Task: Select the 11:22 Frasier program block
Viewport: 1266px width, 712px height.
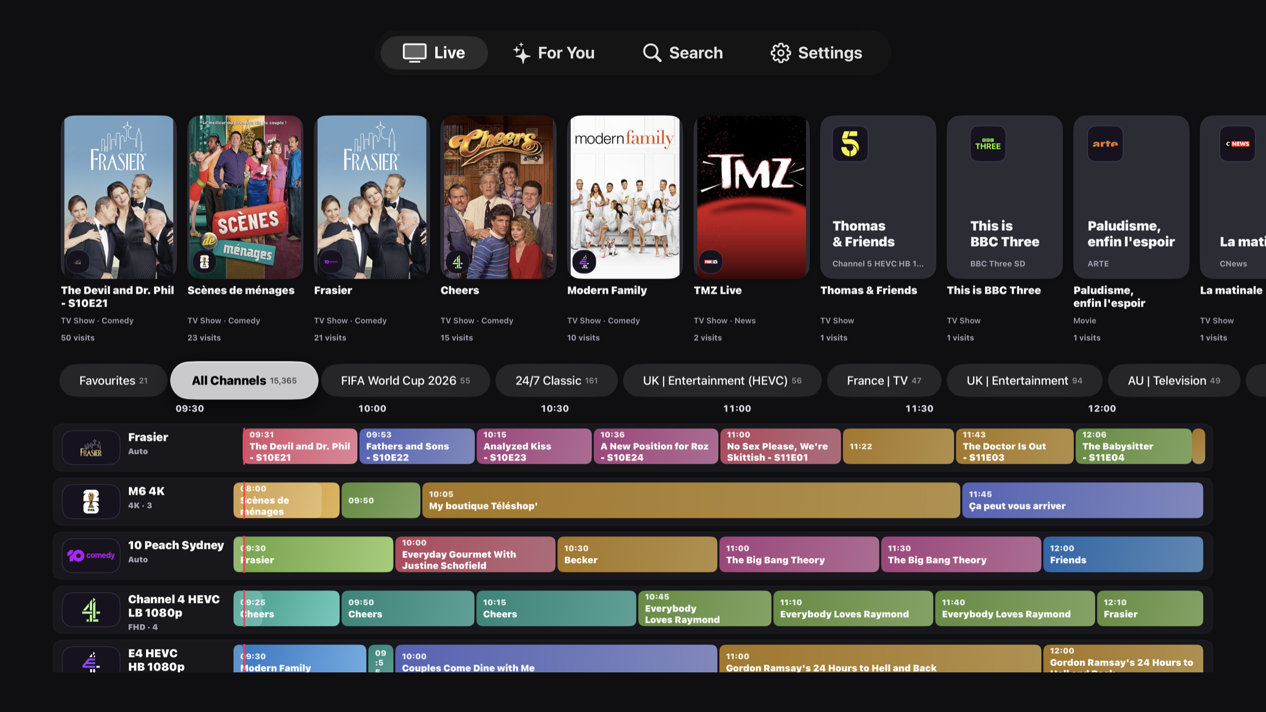Action: (898, 446)
